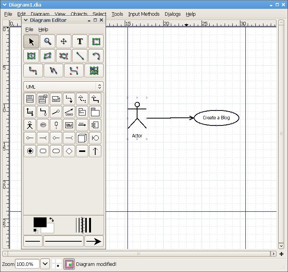Pick the UML Branch diamond shape
The image size is (288, 272).
tap(69, 151)
